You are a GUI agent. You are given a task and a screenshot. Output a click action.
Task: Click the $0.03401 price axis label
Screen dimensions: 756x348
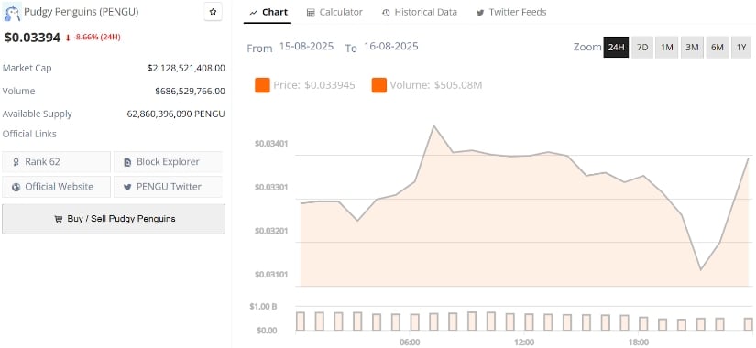tap(271, 144)
